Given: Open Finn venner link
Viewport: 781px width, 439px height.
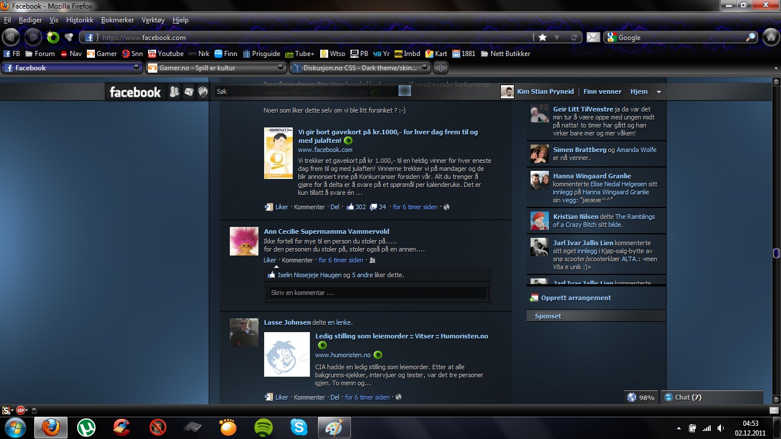Looking at the screenshot, I should click(603, 91).
